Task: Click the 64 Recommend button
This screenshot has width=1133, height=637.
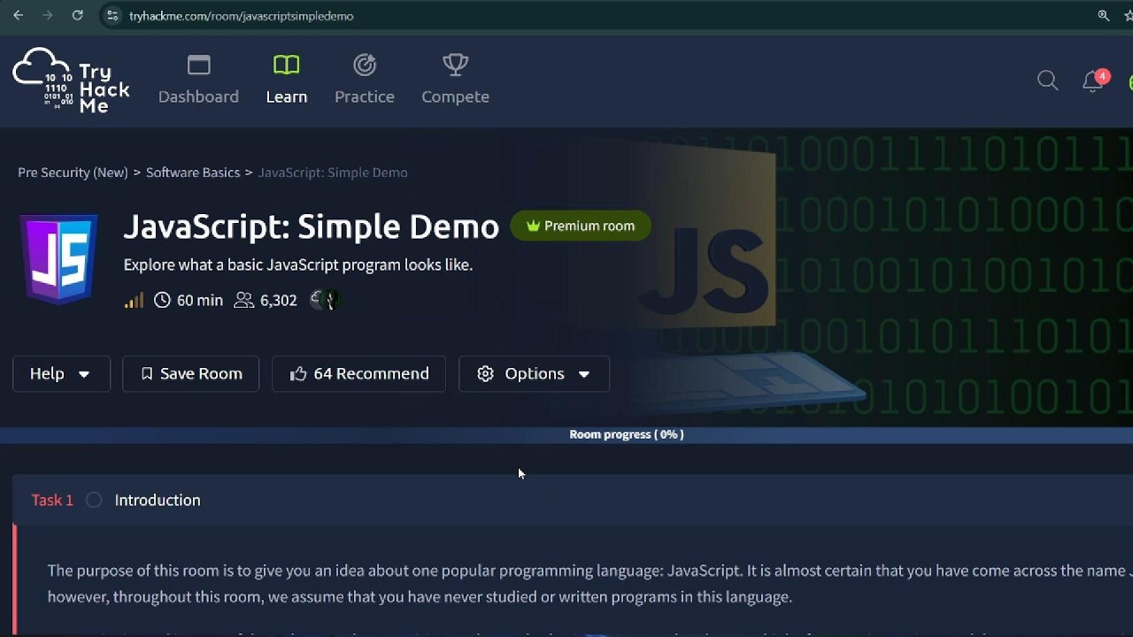Action: [358, 374]
